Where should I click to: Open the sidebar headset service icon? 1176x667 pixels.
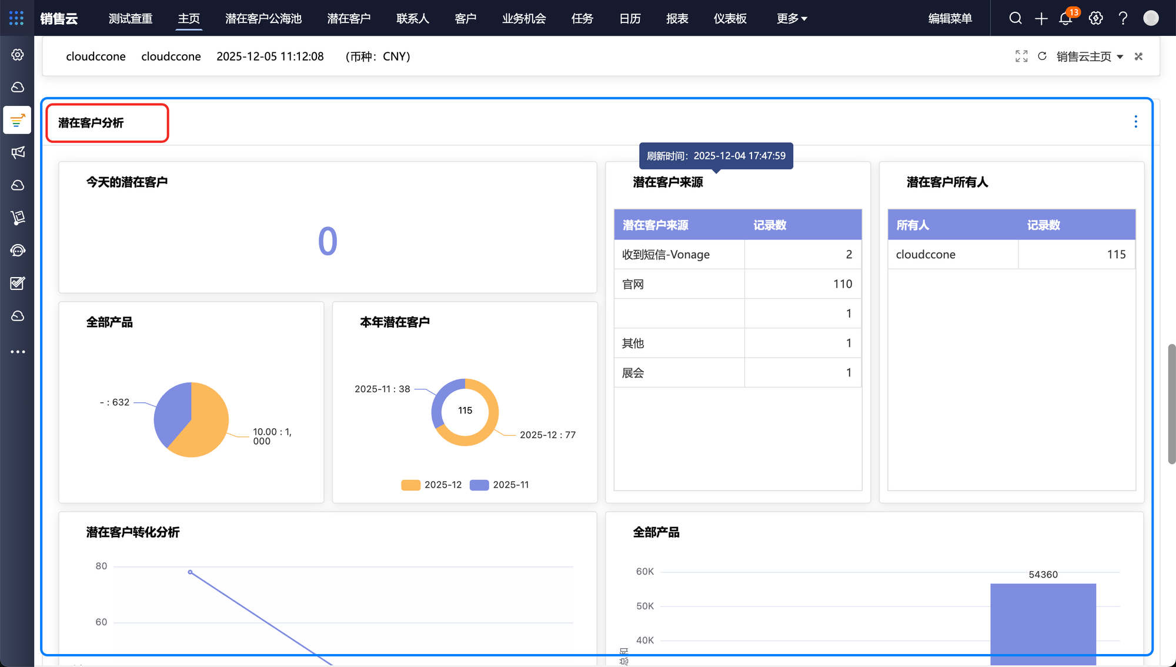18,251
